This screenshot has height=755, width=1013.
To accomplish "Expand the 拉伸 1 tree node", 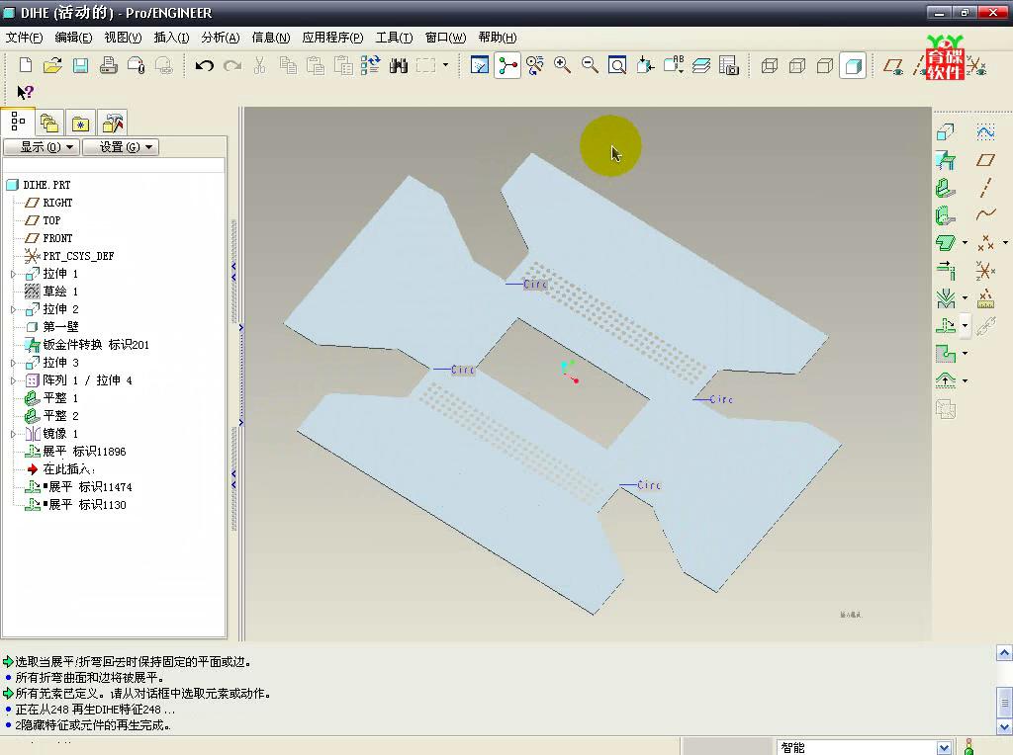I will 13,275.
